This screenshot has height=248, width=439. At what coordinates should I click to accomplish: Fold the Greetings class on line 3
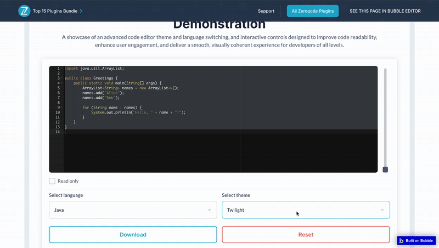(x=62, y=78)
